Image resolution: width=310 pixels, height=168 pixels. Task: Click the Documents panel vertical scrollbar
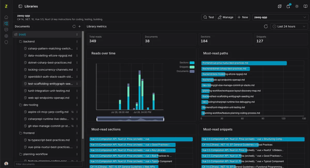(83, 85)
